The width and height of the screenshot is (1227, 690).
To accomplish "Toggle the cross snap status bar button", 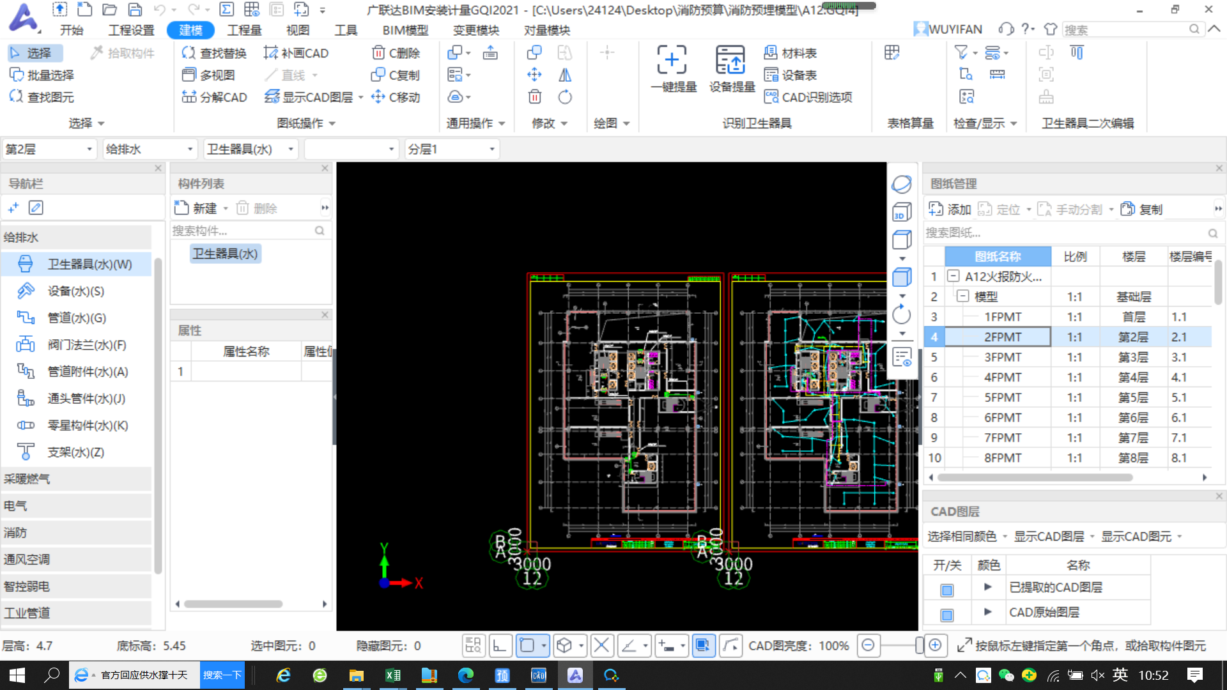I will coord(601,645).
